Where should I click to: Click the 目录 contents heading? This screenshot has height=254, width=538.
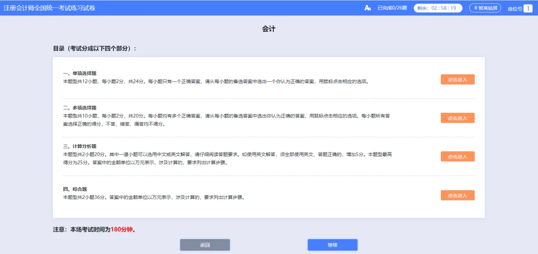pos(95,49)
